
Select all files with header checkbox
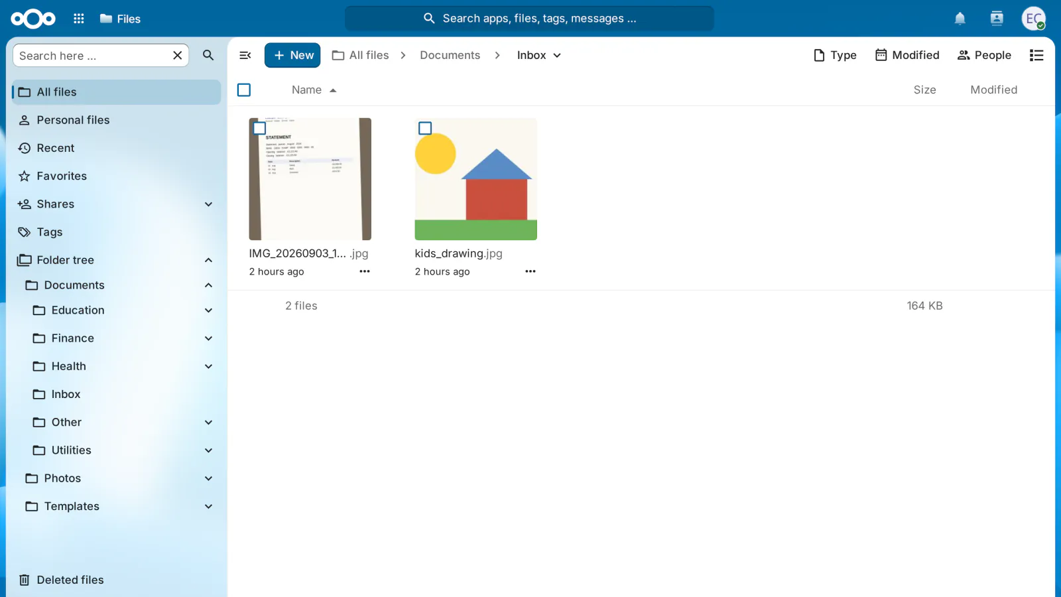pyautogui.click(x=244, y=90)
